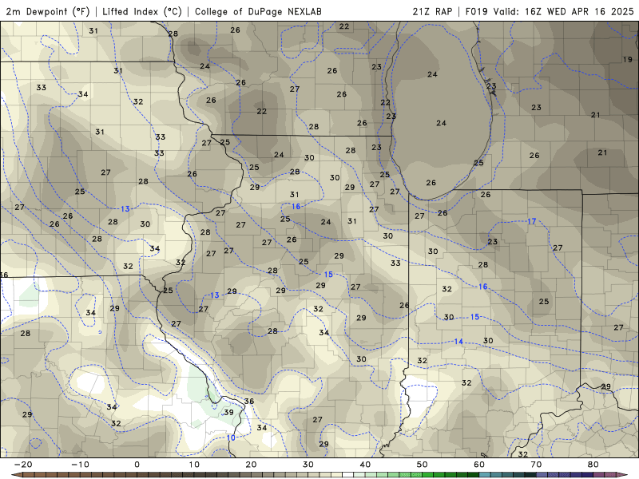Click the "Lifted Index (°C)" title text
Screen dimensions: 639x479
142,11
